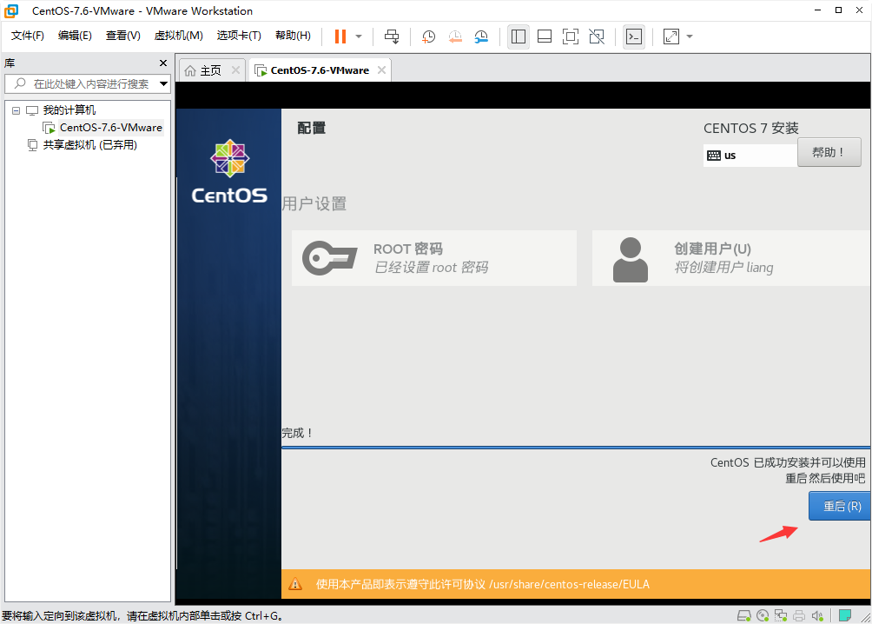The width and height of the screenshot is (872, 624).
Task: Click the Ctrl+G hint in status bar
Action: pos(264,615)
